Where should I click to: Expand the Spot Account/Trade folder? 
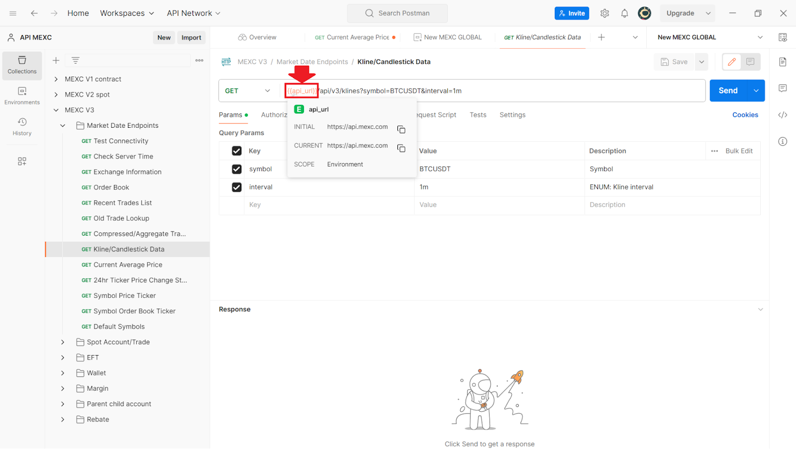pos(63,342)
